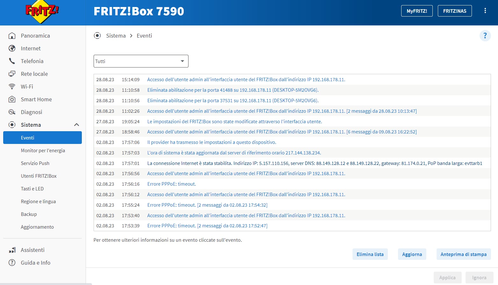Open the three-dot options menu
The height and width of the screenshot is (285, 498).
click(x=485, y=11)
